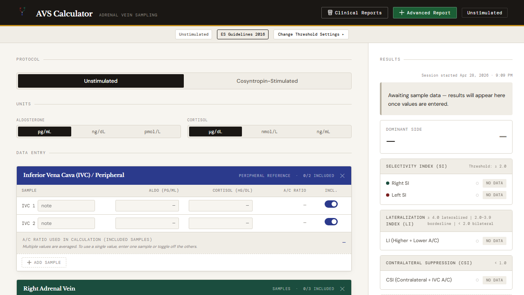
Task: Close the Right Adrenal Vein panel
Action: pos(342,288)
